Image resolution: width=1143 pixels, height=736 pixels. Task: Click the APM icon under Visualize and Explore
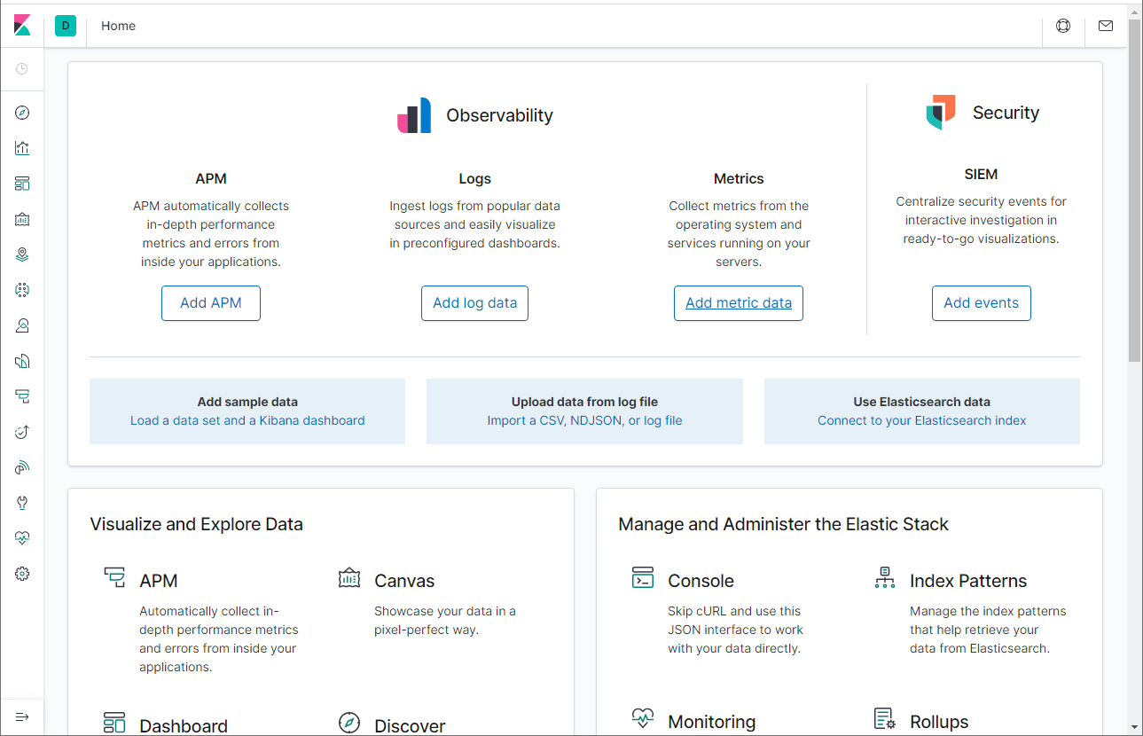(114, 578)
